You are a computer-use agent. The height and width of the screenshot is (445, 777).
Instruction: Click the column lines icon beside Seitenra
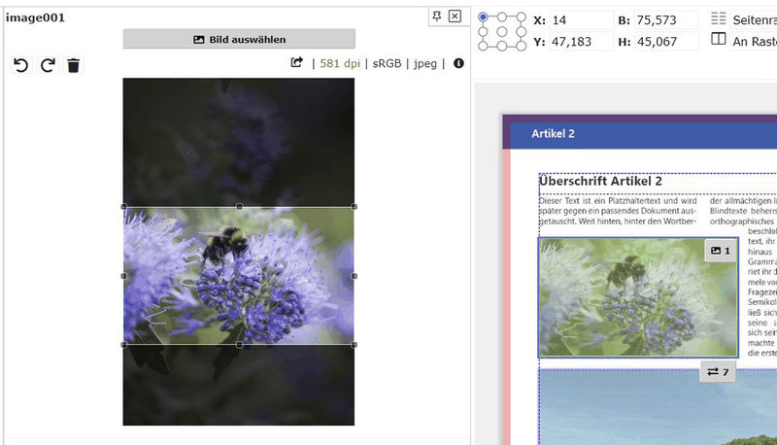pos(718,18)
